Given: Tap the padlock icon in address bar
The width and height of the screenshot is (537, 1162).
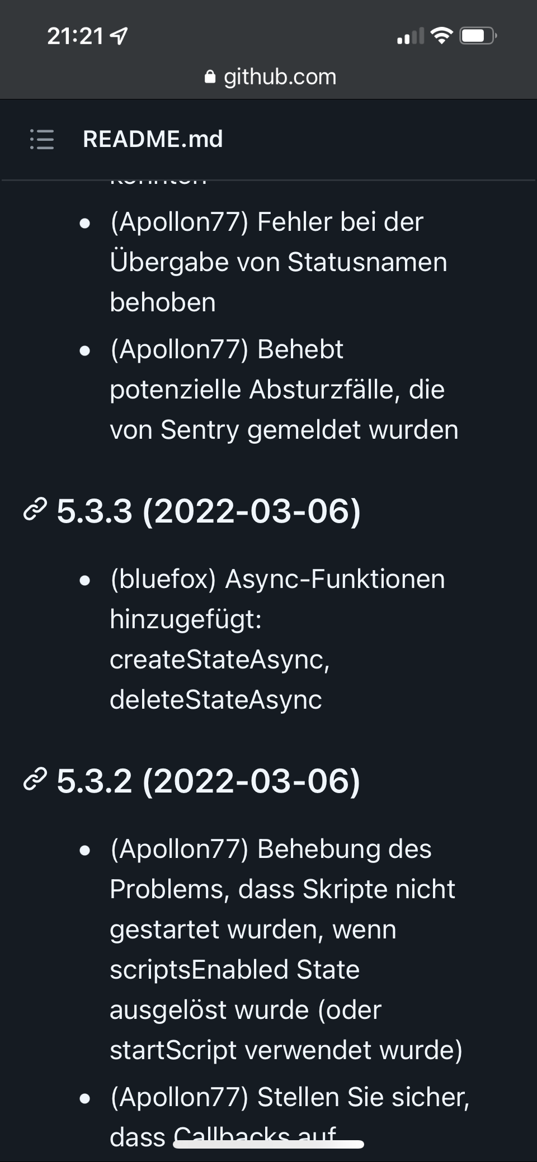Looking at the screenshot, I should [x=210, y=77].
